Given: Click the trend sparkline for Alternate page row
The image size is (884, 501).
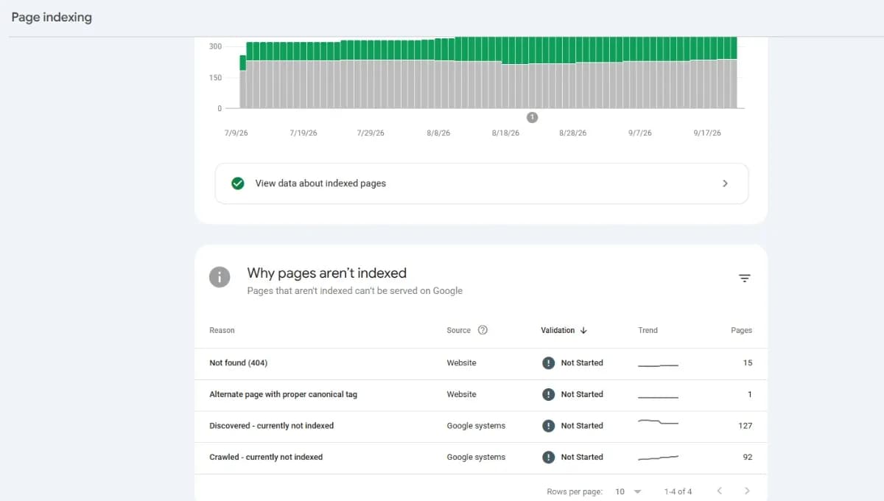Looking at the screenshot, I should click(658, 397).
